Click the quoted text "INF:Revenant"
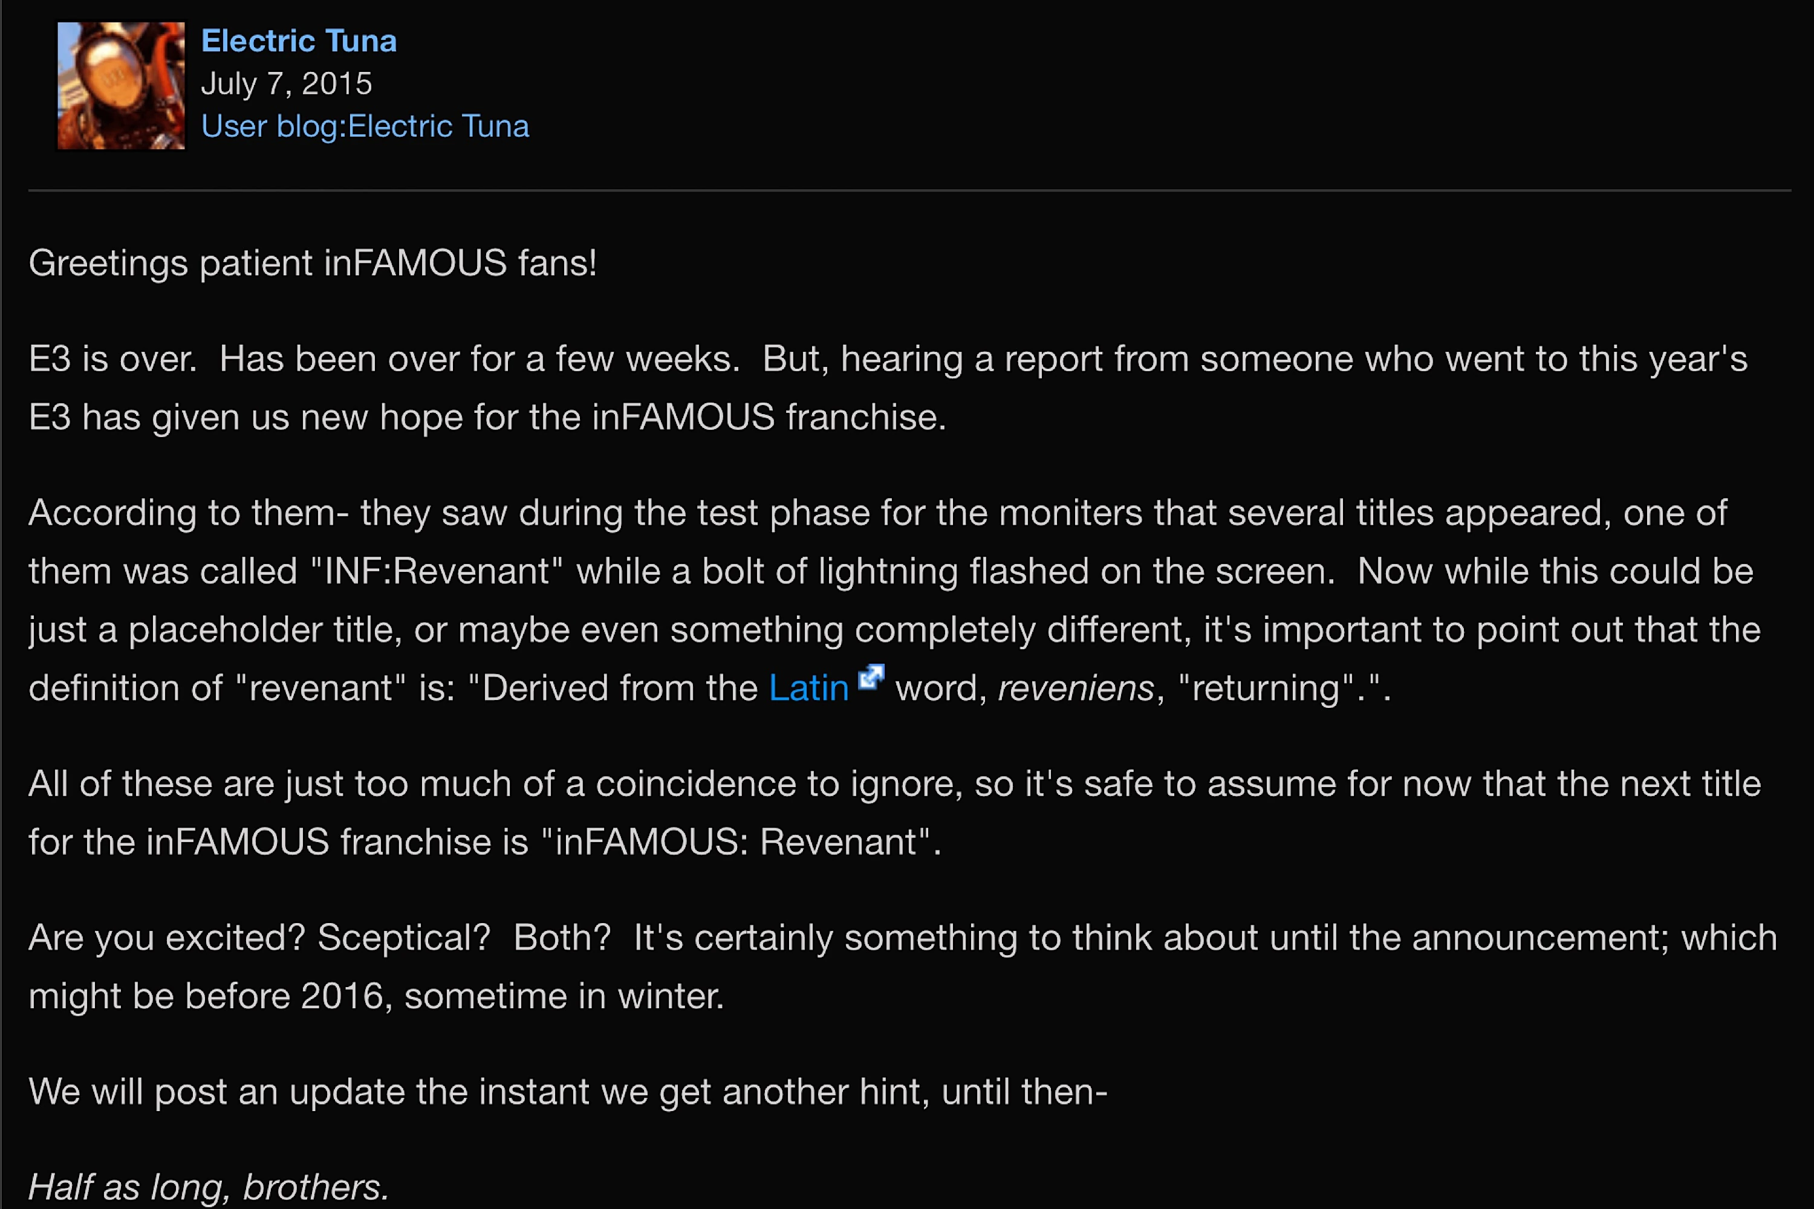1814x1209 pixels. pyautogui.click(x=437, y=571)
